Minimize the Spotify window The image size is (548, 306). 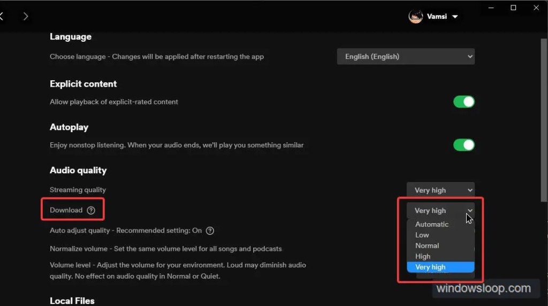tap(491, 7)
